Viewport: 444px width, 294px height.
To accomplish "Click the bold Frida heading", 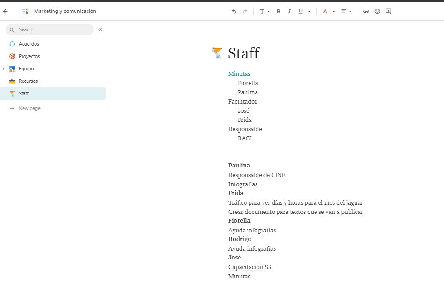I will click(x=236, y=193).
